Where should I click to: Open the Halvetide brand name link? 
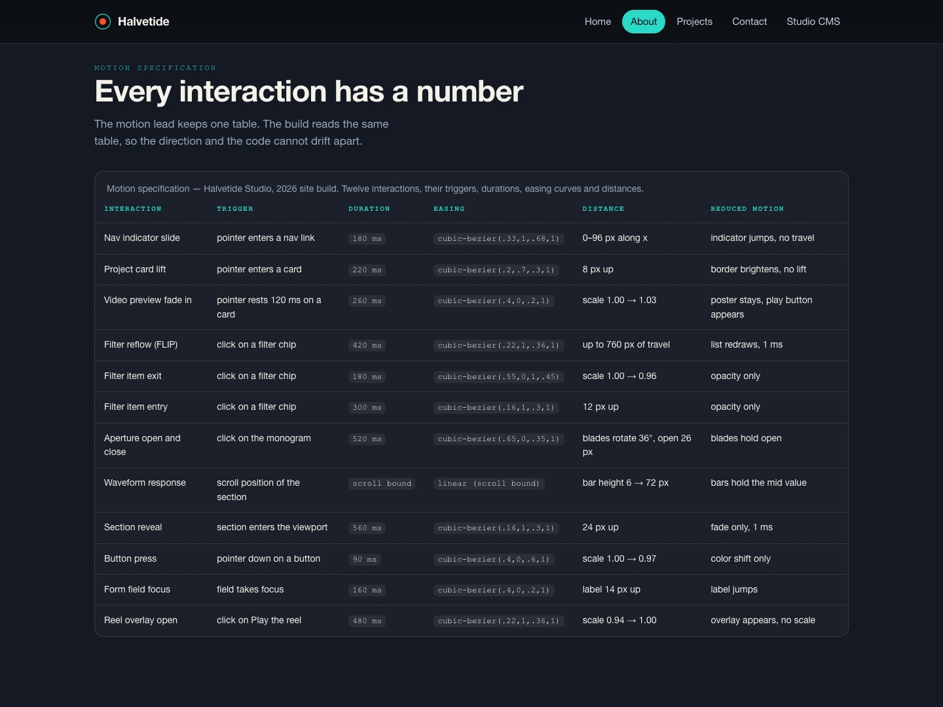click(143, 22)
